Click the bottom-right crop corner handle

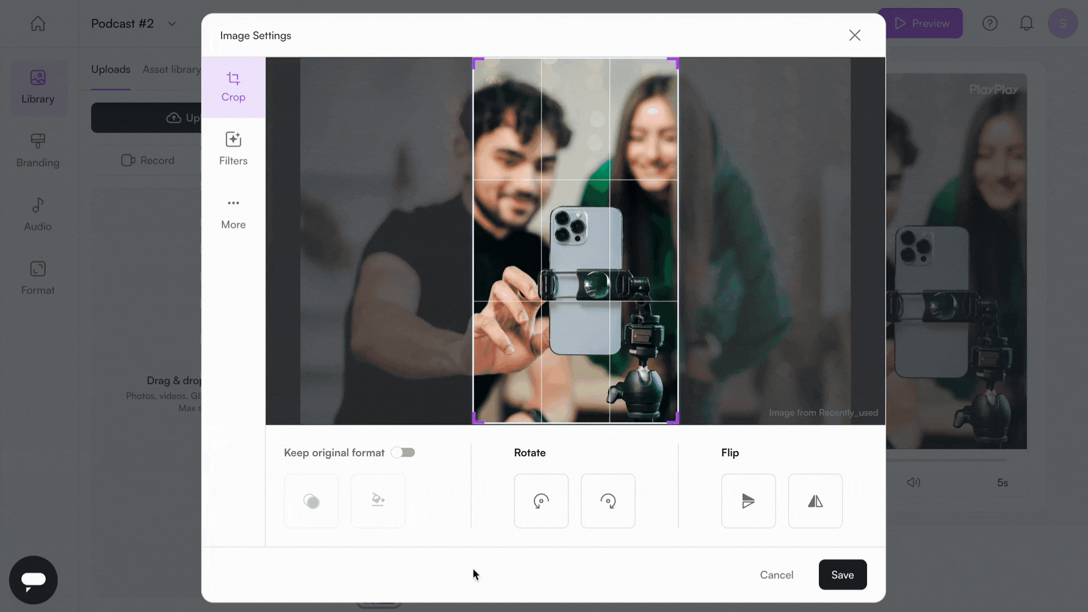[674, 419]
